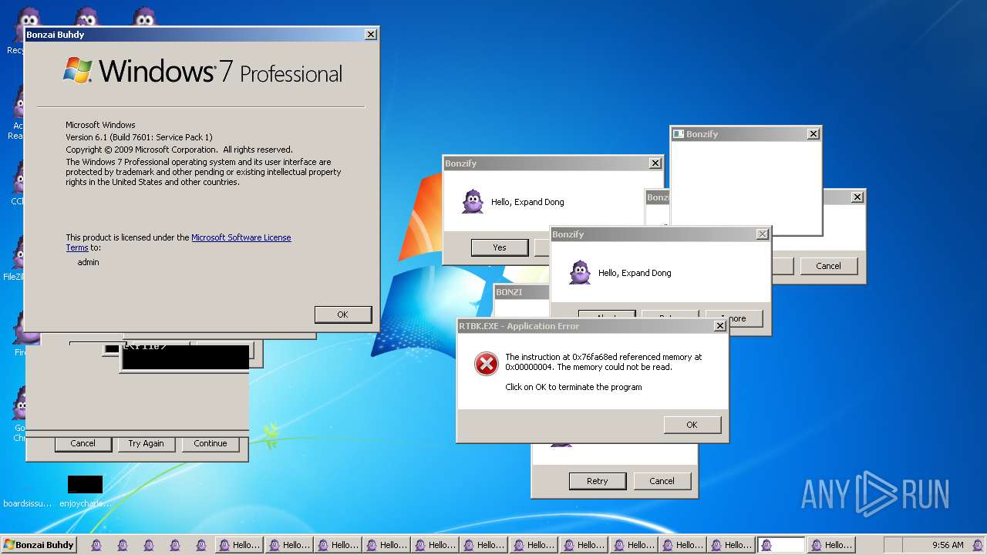Click the 9:56 AM taskbar clock

pos(948,545)
